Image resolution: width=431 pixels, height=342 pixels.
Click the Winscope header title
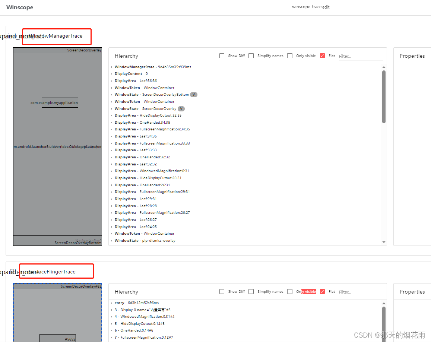[20, 7]
